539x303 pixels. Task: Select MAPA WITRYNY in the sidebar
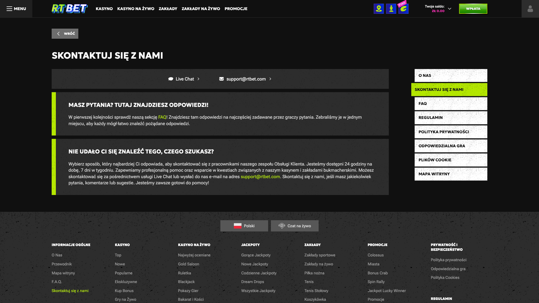click(x=451, y=174)
